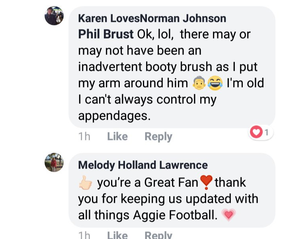View the reaction count of 1
The height and width of the screenshot is (239, 283).
pos(267,132)
